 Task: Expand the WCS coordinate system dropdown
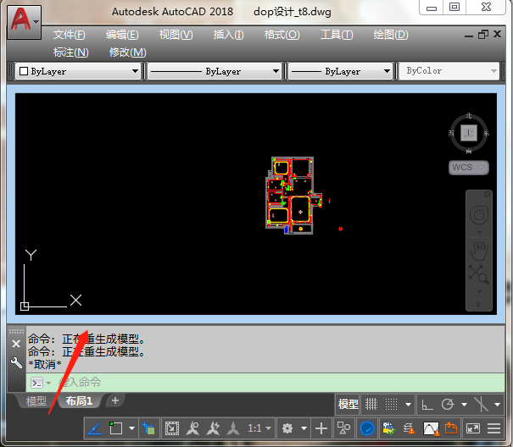click(x=469, y=168)
